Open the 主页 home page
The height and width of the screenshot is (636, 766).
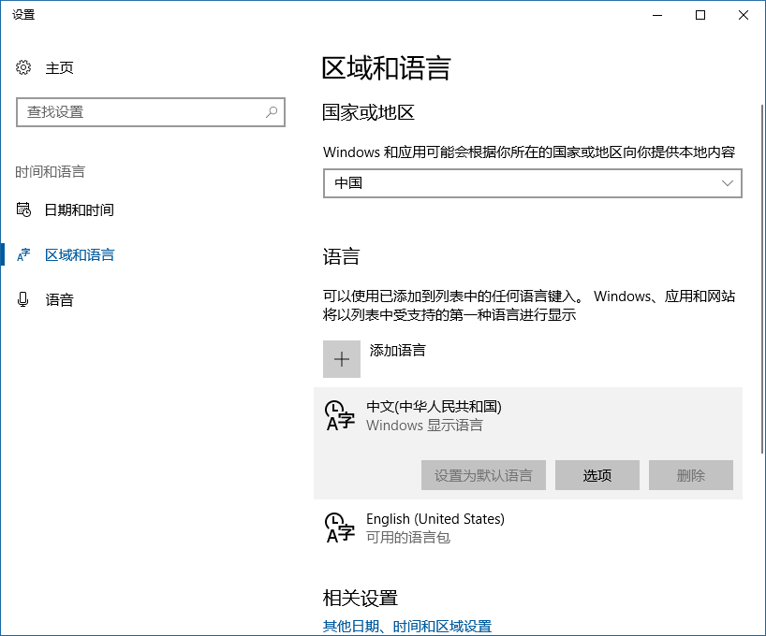click(x=60, y=67)
